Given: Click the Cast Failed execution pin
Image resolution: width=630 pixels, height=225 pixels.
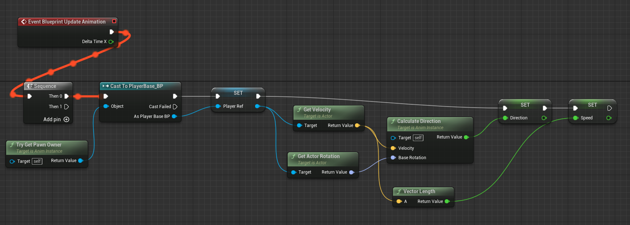Looking at the screenshot, I should 175,107.
